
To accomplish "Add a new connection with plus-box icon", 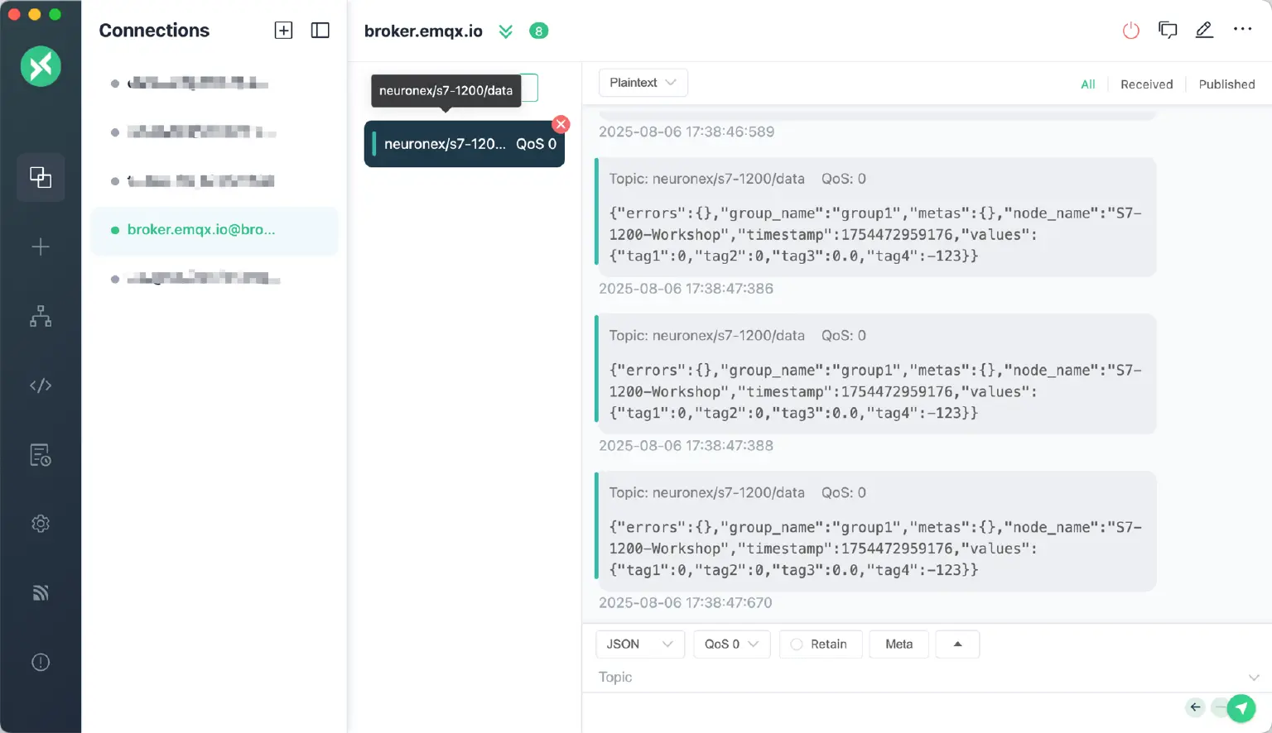I will [x=283, y=31].
